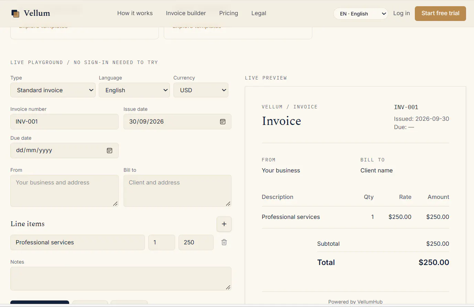Viewport: 474px width, 307px height.
Task: Open the Issue date calendar picker
Action: 223,121
